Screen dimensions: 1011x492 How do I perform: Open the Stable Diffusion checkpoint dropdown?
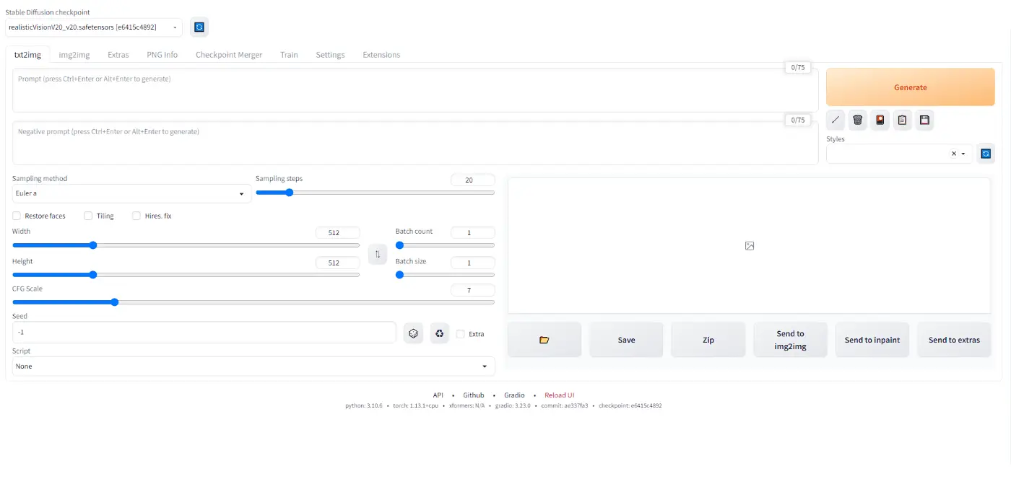pyautogui.click(x=94, y=27)
